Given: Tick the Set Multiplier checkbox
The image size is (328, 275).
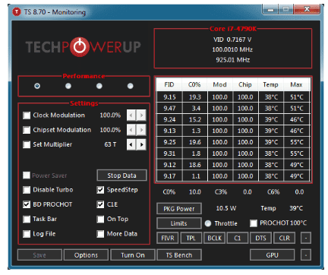Looking at the screenshot, I should pyautogui.click(x=27, y=144).
